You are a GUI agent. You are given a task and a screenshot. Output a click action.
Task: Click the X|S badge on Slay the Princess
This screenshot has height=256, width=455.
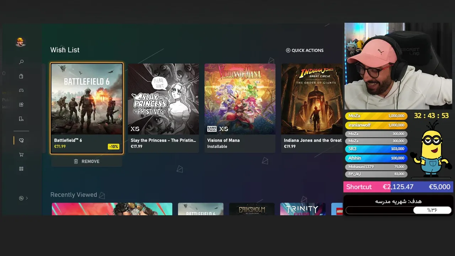135,129
